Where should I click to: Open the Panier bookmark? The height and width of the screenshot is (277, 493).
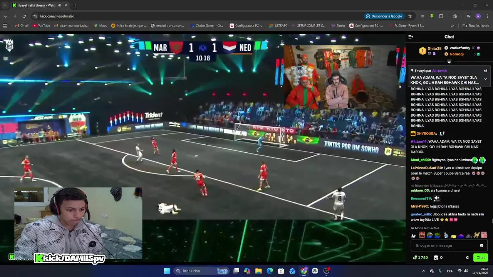pos(338,26)
